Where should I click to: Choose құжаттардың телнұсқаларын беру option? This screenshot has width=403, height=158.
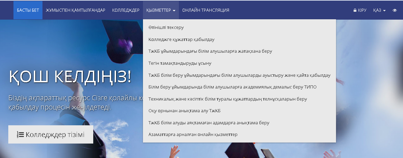[227, 99]
